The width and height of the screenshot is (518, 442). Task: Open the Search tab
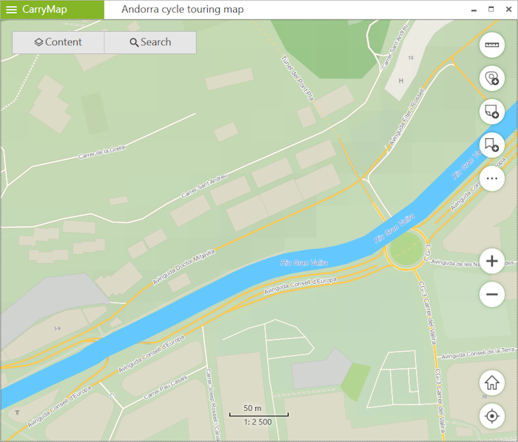(x=150, y=42)
